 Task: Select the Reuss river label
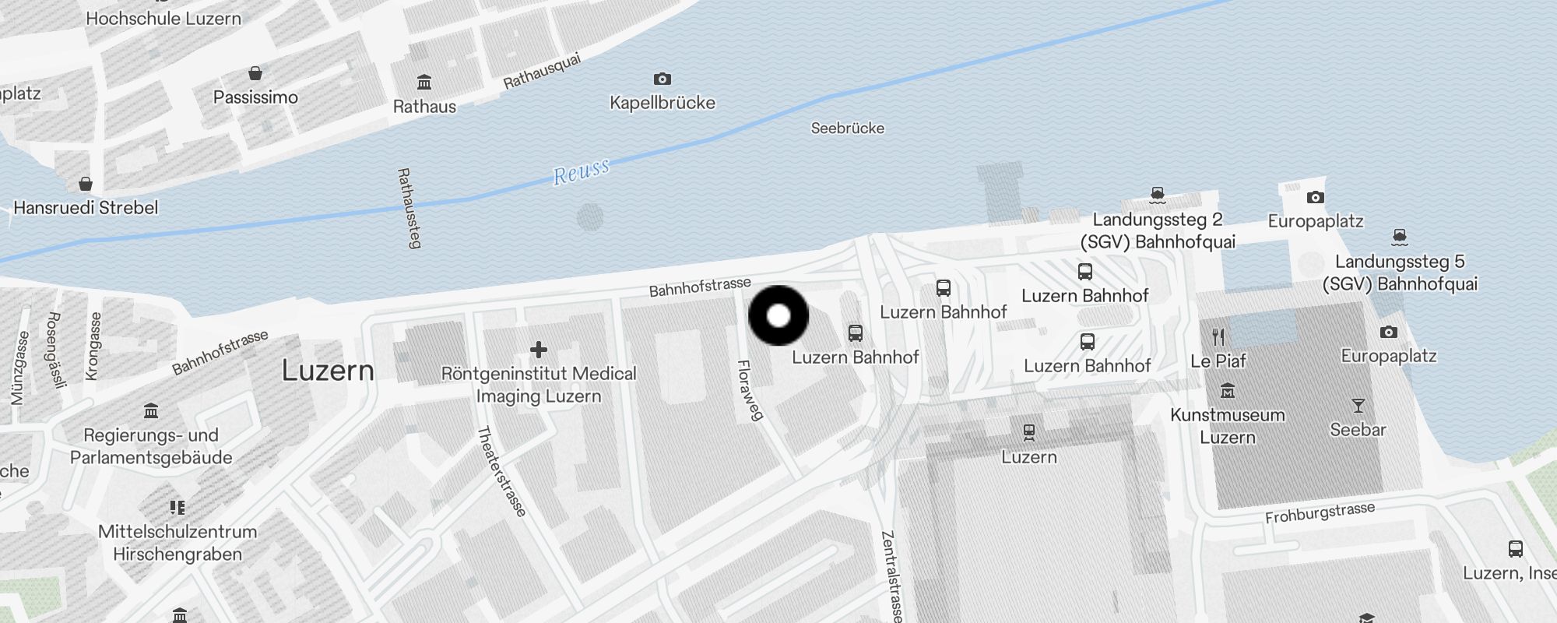point(582,171)
